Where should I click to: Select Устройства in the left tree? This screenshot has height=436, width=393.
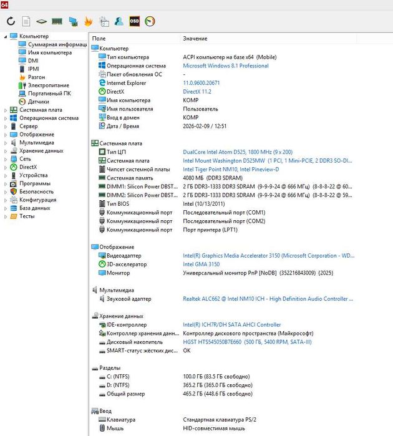tap(34, 175)
